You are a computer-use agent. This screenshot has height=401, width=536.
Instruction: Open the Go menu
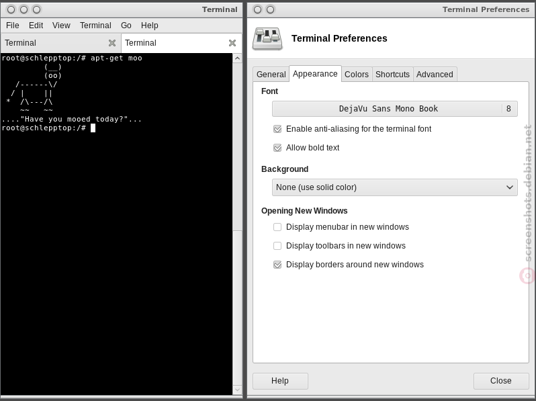[x=126, y=26]
